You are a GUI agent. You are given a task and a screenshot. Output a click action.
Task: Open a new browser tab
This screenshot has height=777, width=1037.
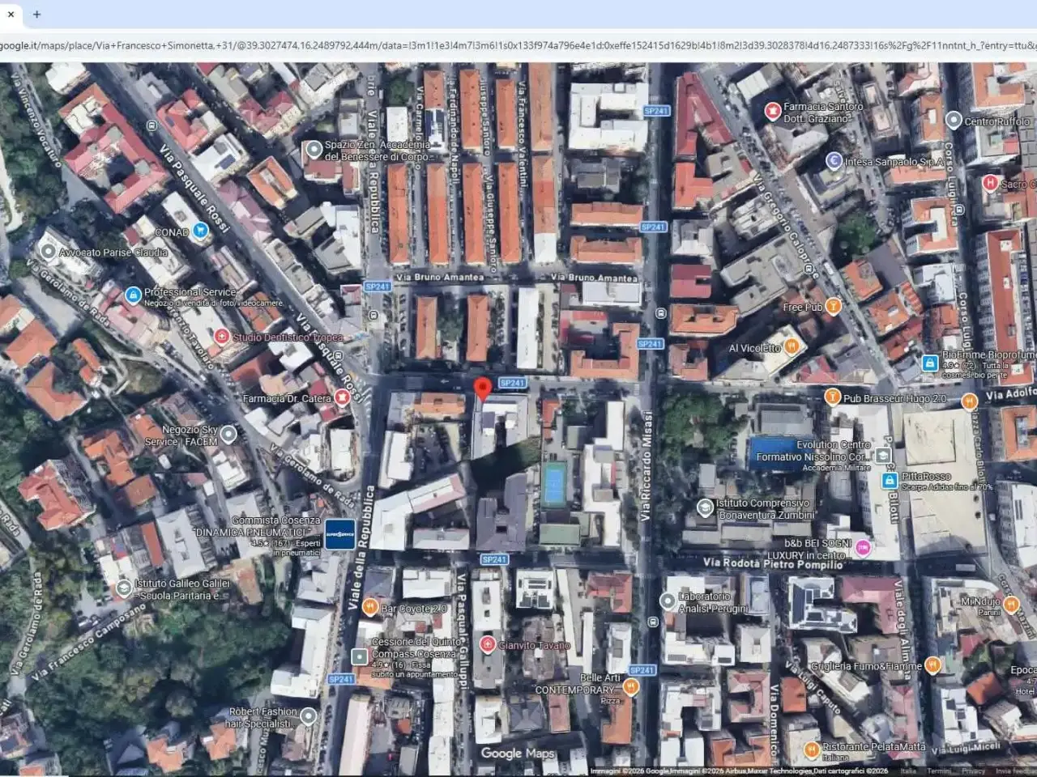[x=36, y=14]
